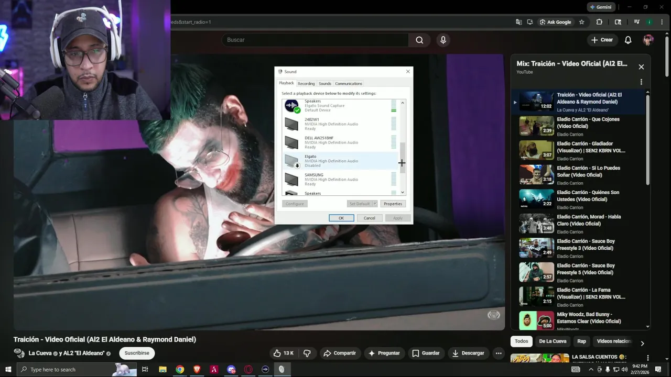Select Eladio Carrión - Quiénes Son Ustedes
The height and width of the screenshot is (377, 671).
click(x=579, y=199)
